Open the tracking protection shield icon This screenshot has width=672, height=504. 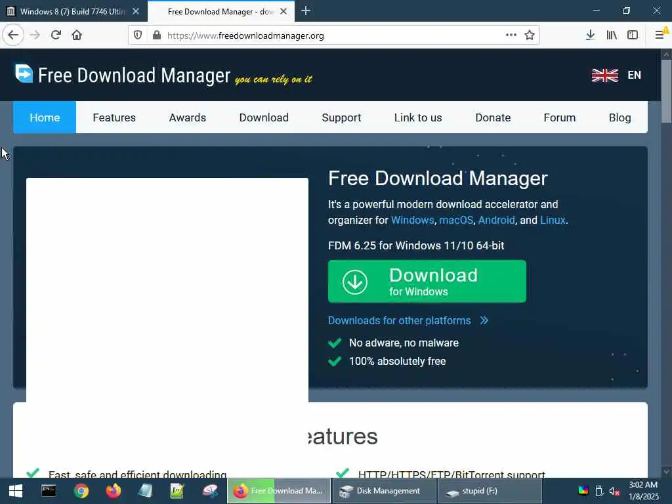tap(138, 35)
